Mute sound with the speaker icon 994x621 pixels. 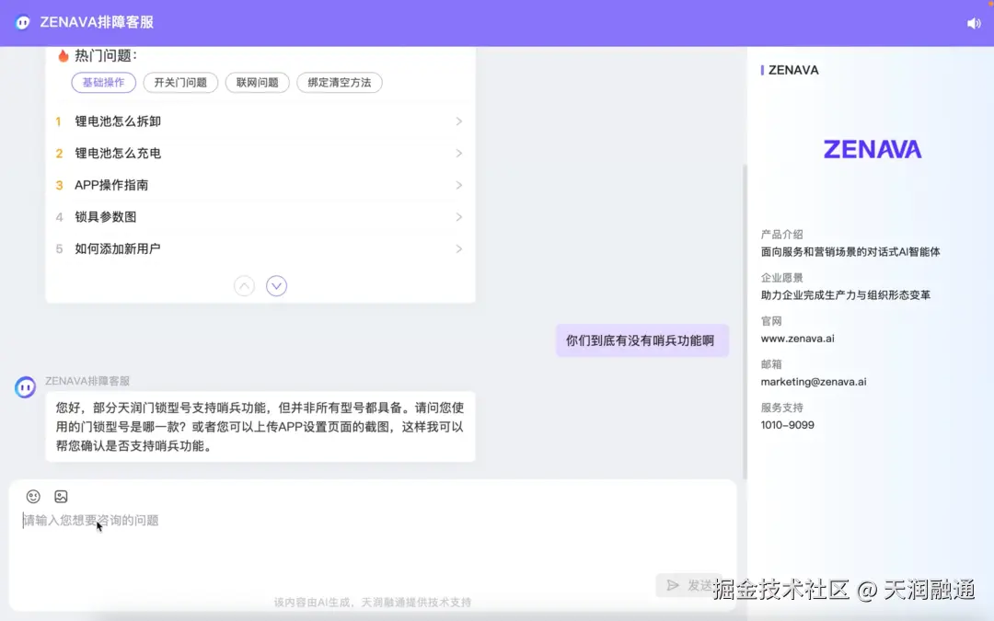coord(974,23)
